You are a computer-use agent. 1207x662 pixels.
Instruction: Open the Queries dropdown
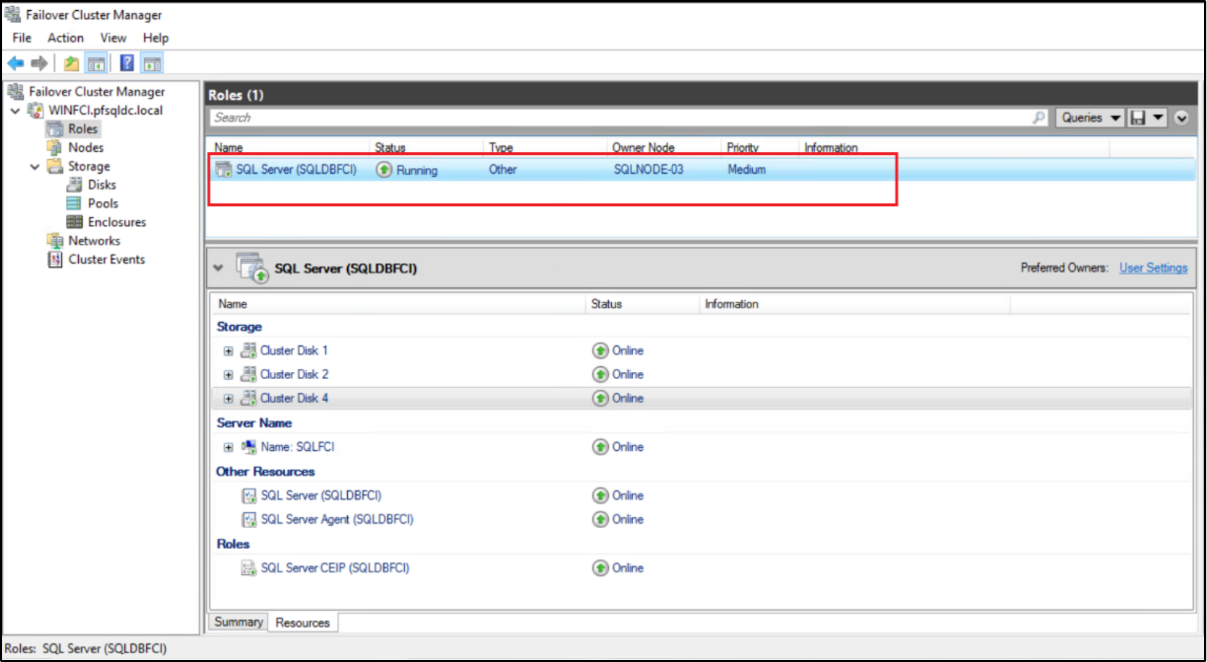(x=1090, y=118)
